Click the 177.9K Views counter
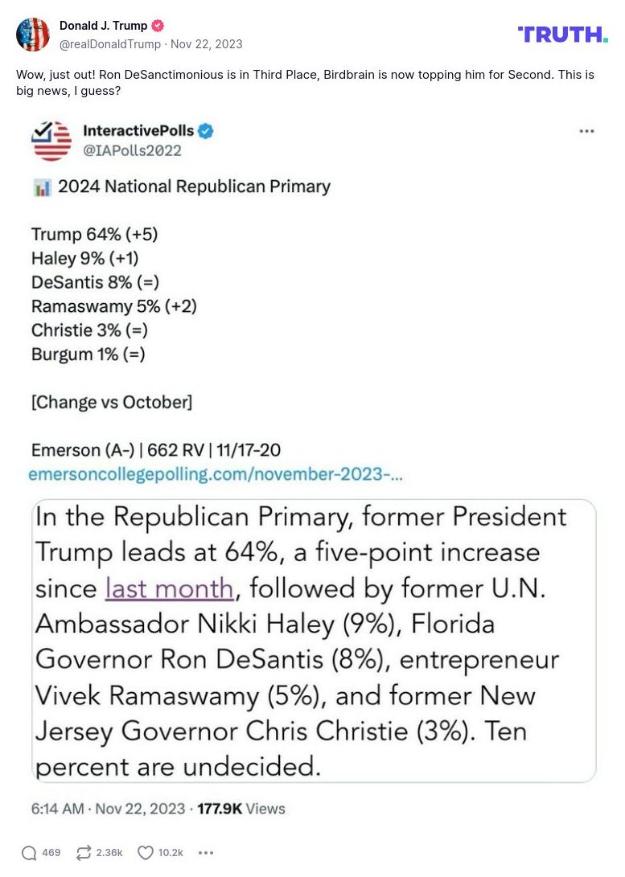The width and height of the screenshot is (625, 877). tap(241, 809)
